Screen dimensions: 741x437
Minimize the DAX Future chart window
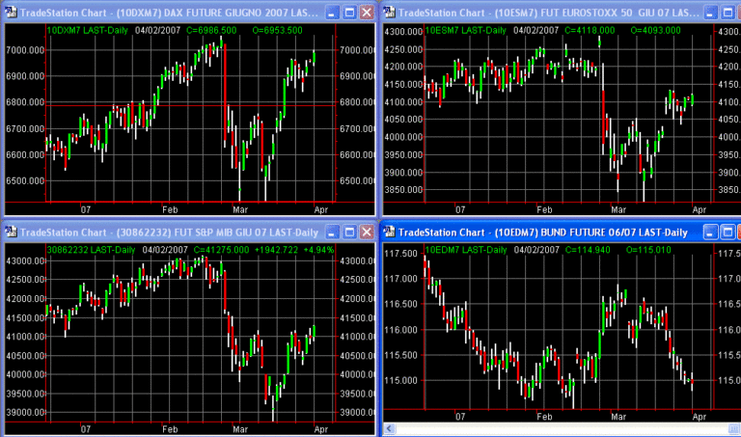[x=332, y=13]
